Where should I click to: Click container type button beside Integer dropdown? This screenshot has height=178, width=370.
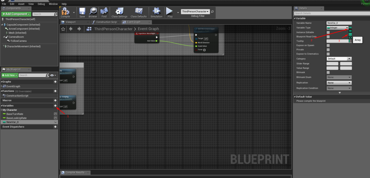pyautogui.click(x=350, y=28)
